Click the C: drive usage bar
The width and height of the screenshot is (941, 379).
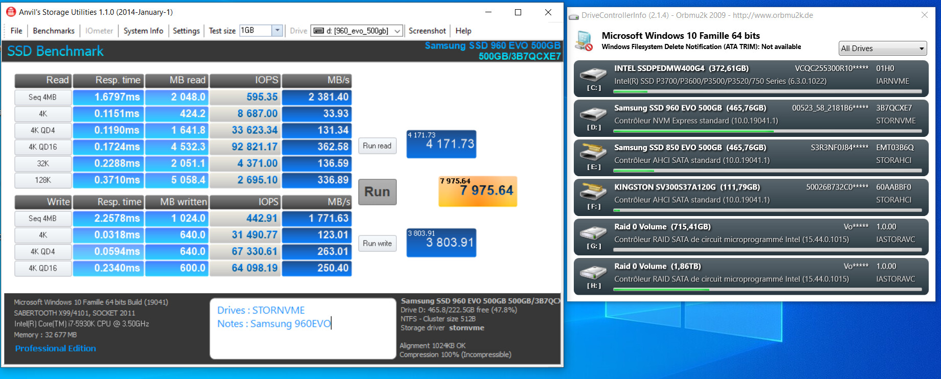click(767, 92)
